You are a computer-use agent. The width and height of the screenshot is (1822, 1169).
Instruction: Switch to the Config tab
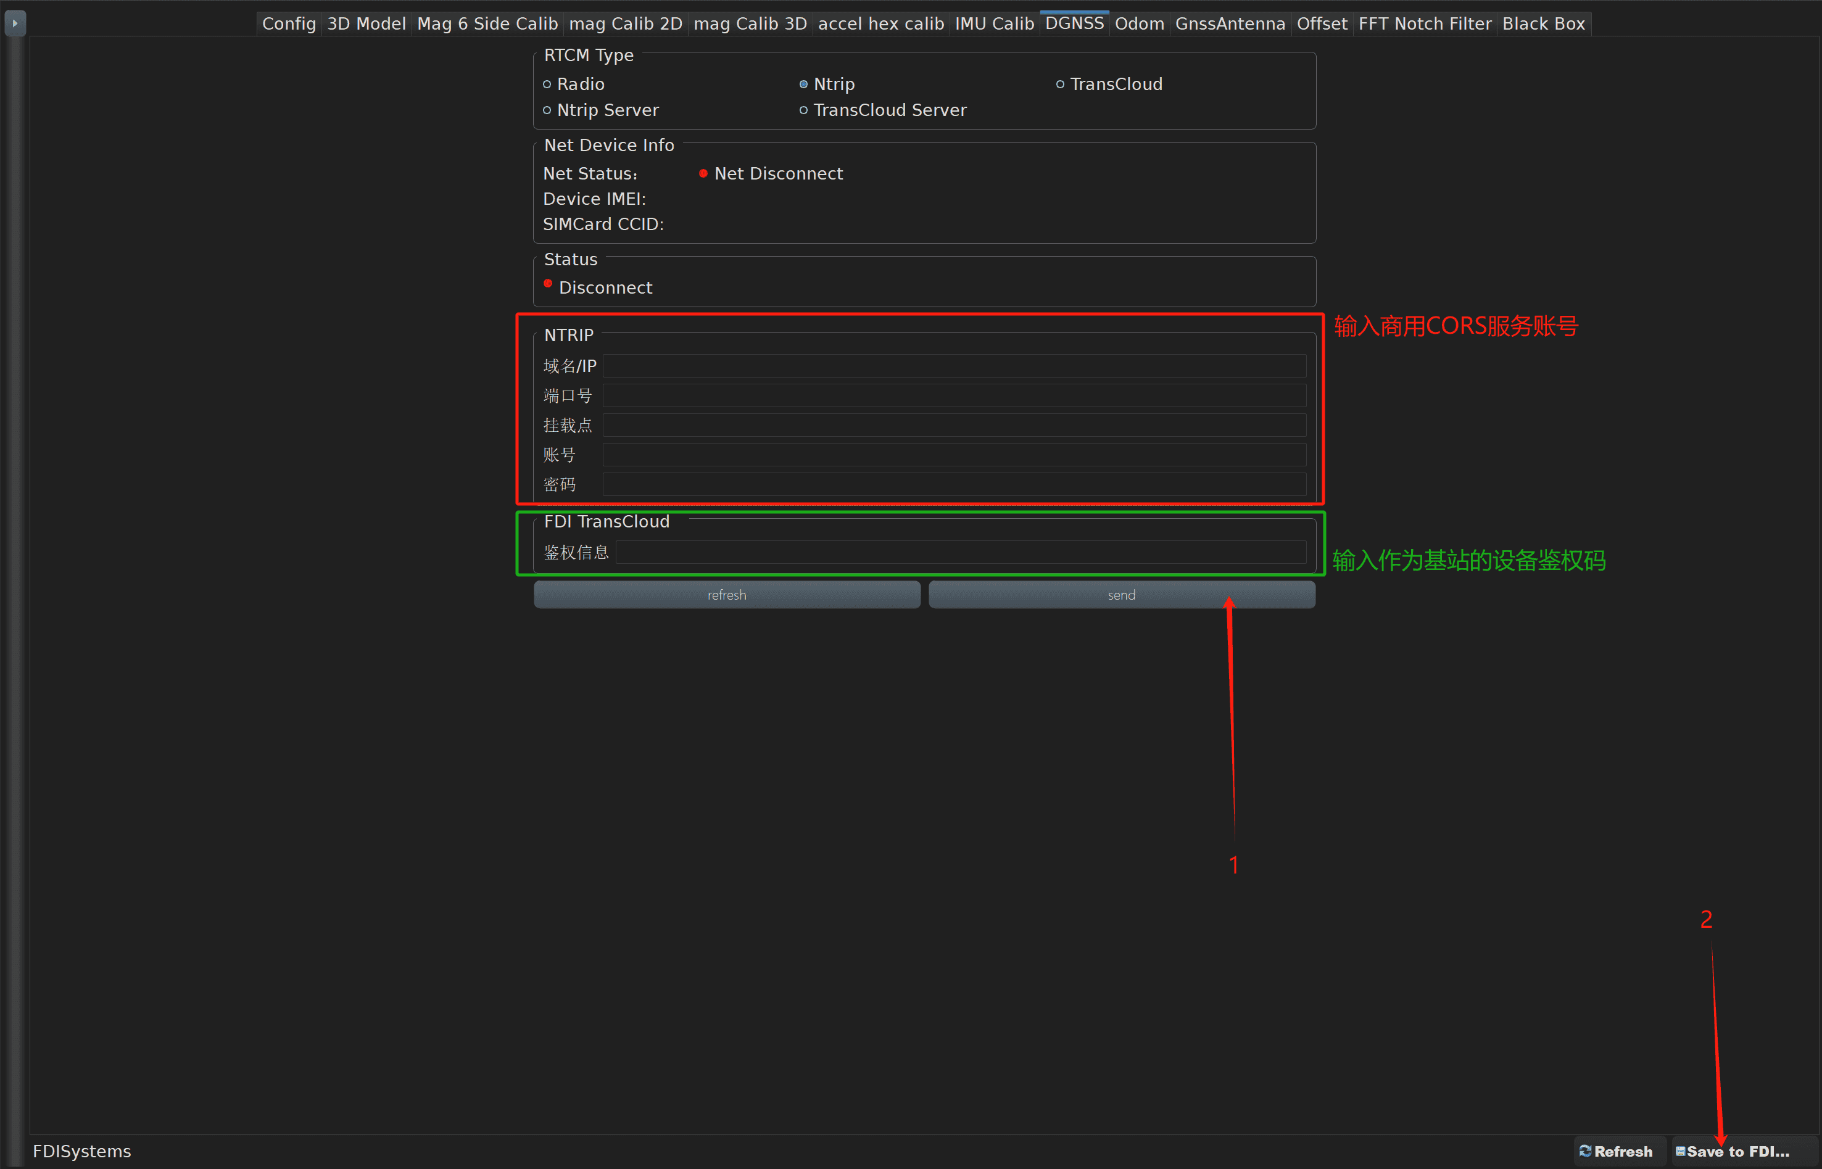coord(289,23)
